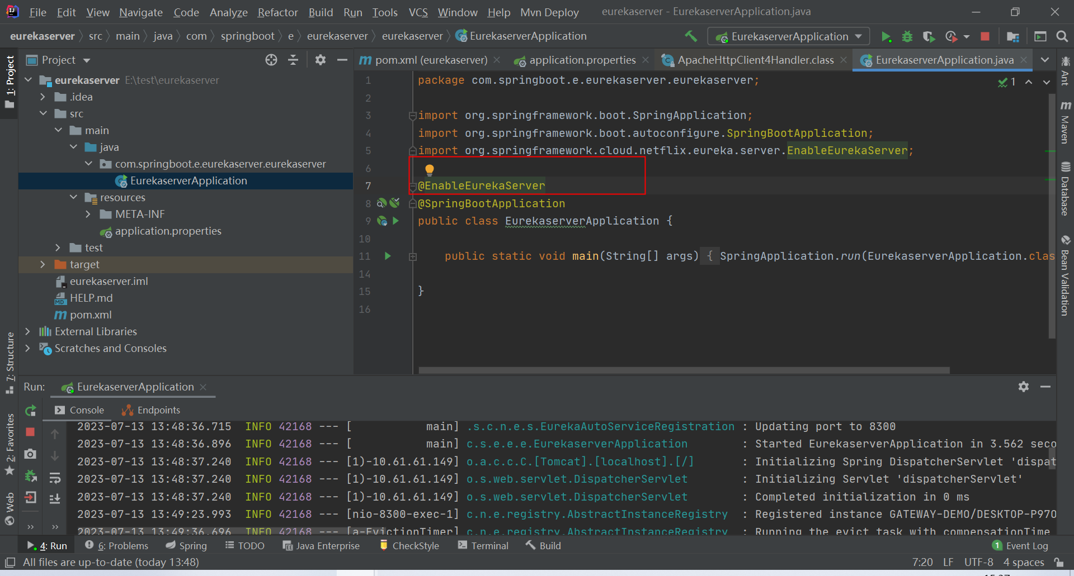
Task: Open the EurekaserverApplication run configuration dropdown
Action: [789, 37]
